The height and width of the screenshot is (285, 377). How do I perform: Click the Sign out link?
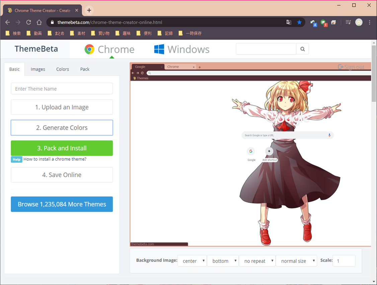pos(351,67)
